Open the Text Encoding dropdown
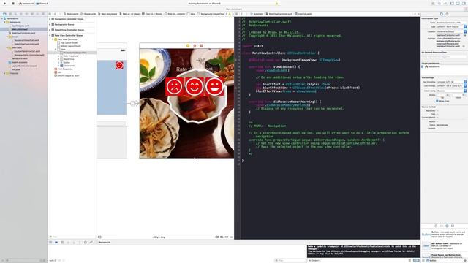 point(451,82)
